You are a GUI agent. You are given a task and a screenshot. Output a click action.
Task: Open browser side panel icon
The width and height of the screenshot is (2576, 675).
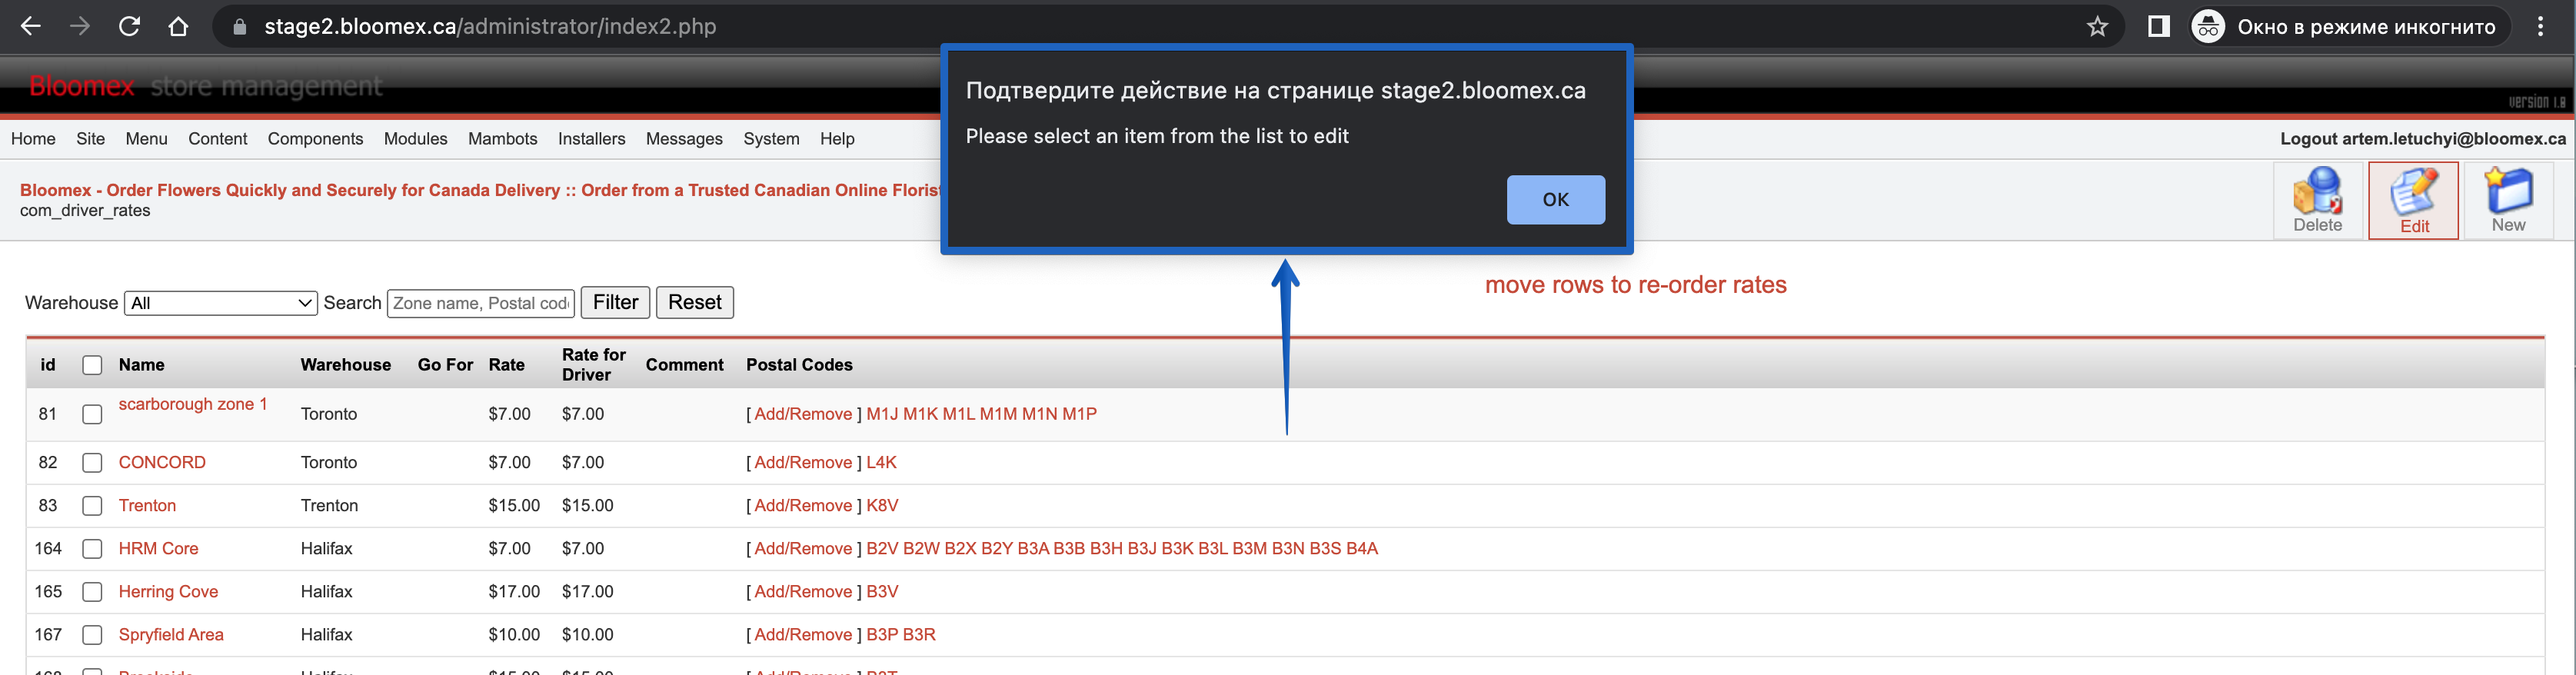point(2158,27)
